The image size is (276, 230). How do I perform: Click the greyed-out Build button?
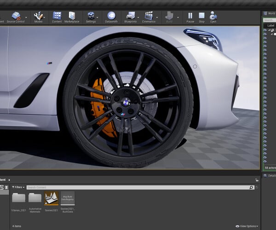(169, 17)
